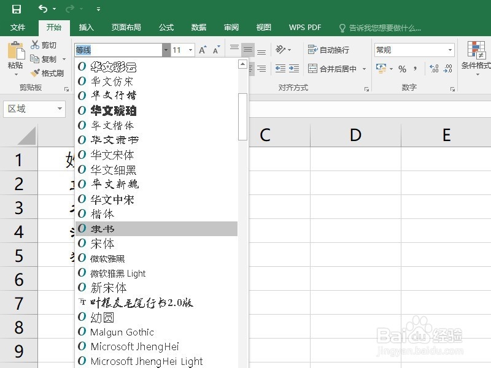Screen dimensions: 491x368
Task: Expand the 复制 dropdown arrow
Action: (64, 59)
